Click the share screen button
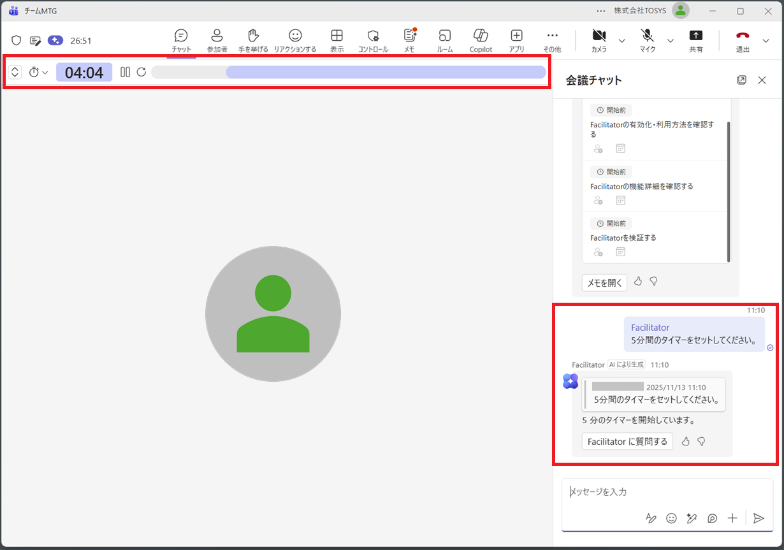This screenshot has width=784, height=550. [695, 40]
